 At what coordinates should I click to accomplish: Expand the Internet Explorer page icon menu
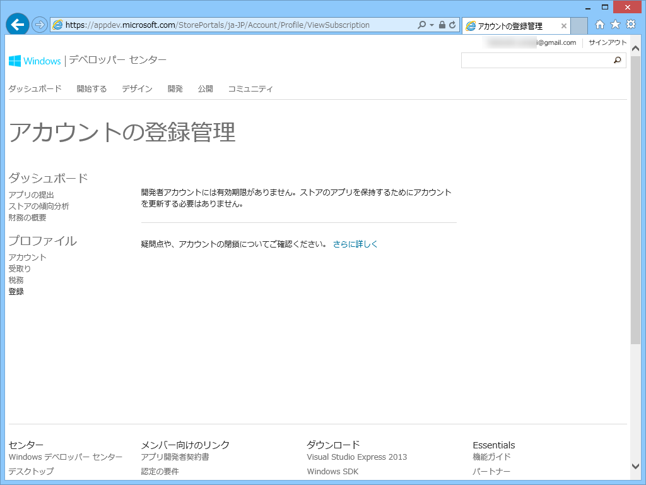(x=57, y=25)
